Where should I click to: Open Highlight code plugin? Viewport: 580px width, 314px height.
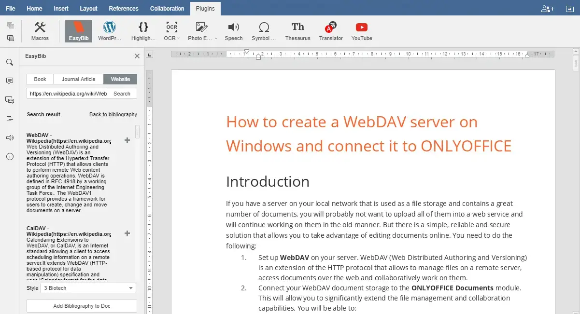click(143, 31)
